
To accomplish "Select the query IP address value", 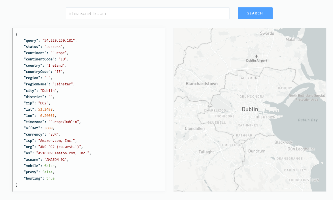I will [x=59, y=40].
